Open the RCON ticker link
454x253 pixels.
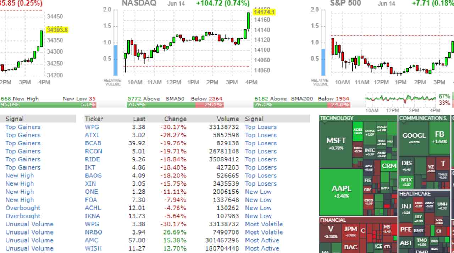[94, 152]
